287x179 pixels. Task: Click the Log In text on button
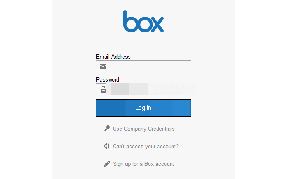(x=143, y=108)
